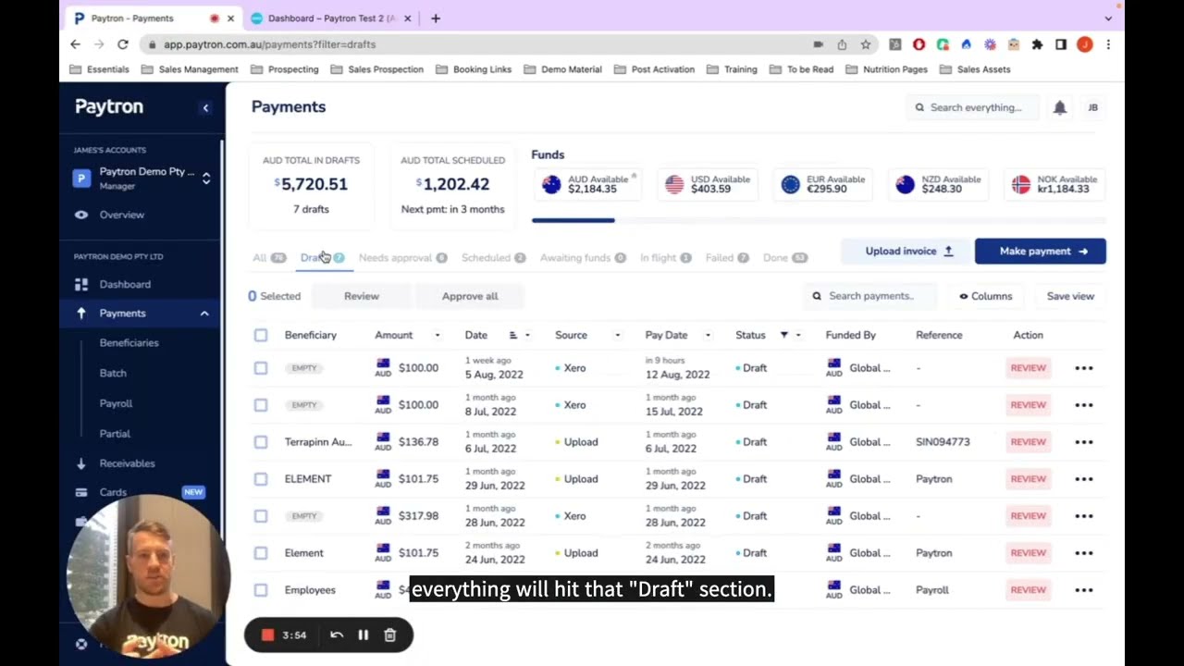Viewport: 1184px width, 666px height.
Task: Tick the checkbox for the Terrapinn payment
Action: pyautogui.click(x=261, y=442)
